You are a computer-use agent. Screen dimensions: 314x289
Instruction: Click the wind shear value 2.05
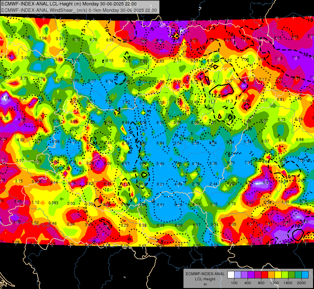(x=232, y=224)
